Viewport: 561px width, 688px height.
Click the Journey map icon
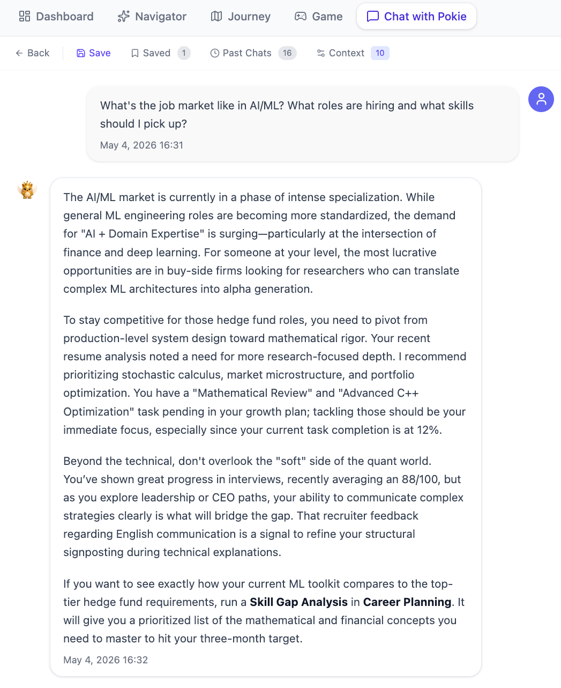pos(216,17)
